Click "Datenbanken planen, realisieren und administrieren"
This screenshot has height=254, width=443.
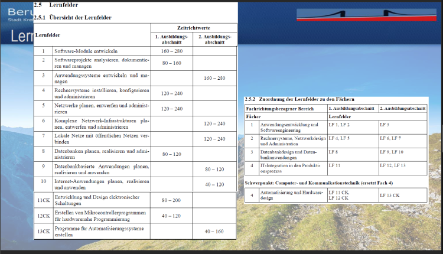(x=102, y=154)
